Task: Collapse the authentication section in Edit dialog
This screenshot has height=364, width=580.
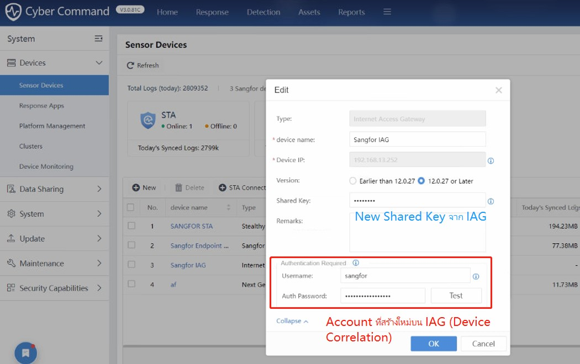Action: point(292,321)
